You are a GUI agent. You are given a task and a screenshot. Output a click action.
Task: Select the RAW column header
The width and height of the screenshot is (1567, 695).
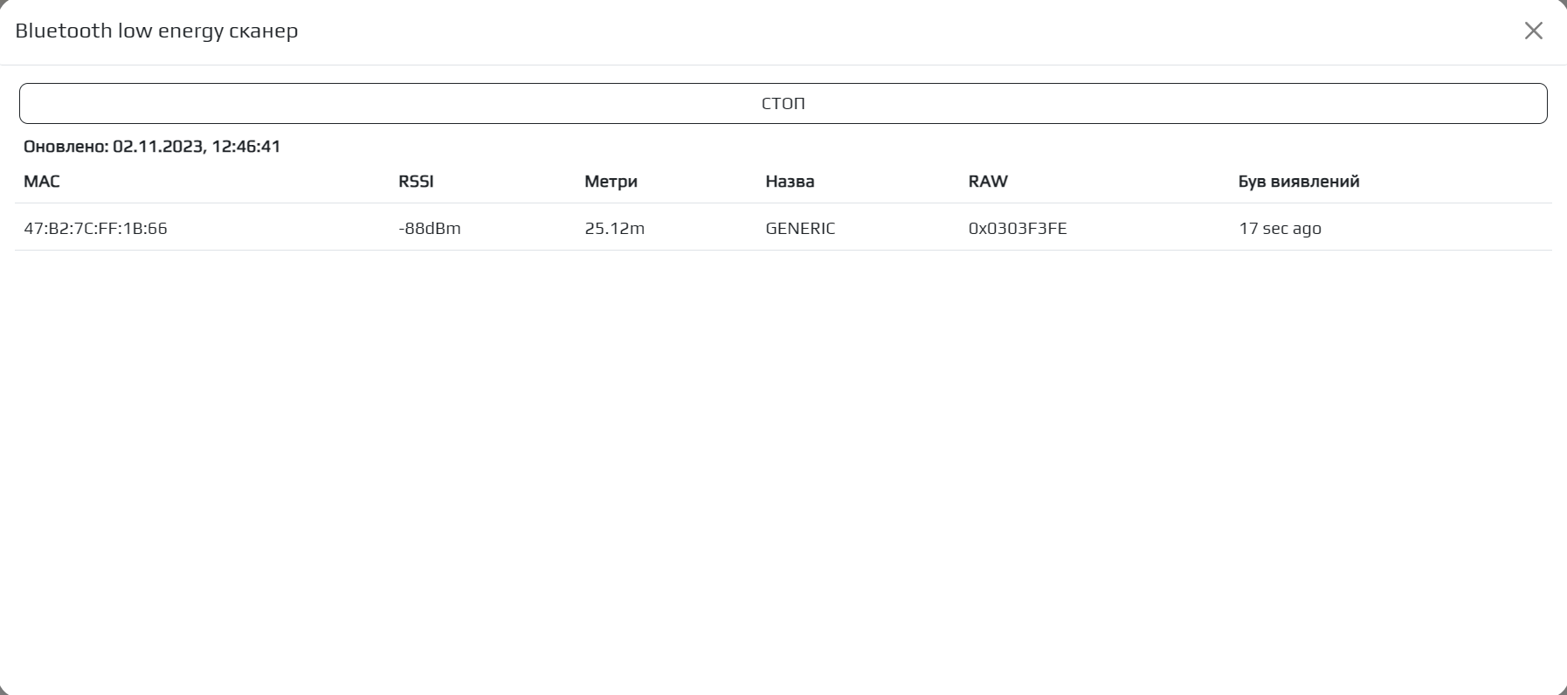click(x=988, y=182)
